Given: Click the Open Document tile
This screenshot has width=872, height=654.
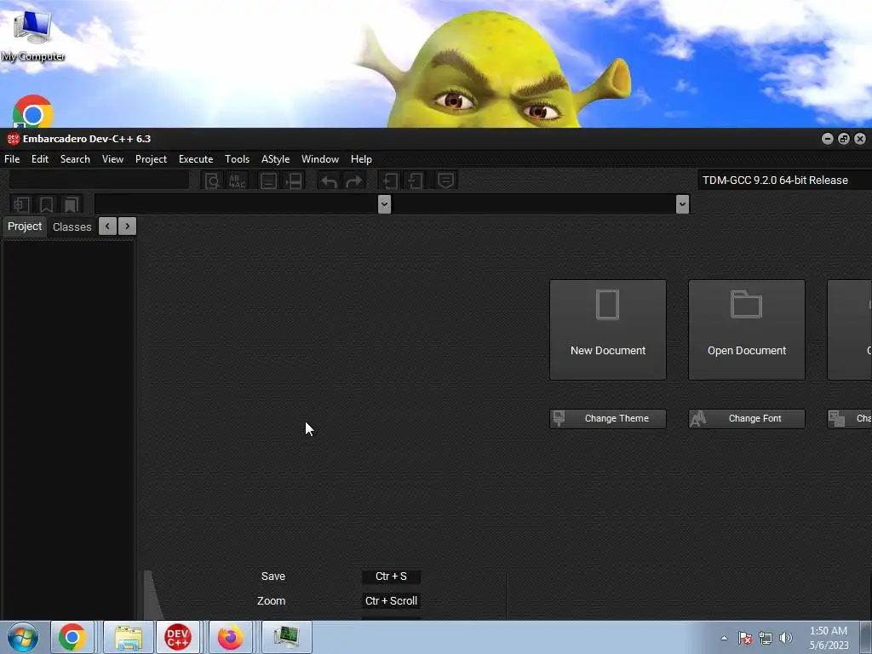Looking at the screenshot, I should (747, 330).
